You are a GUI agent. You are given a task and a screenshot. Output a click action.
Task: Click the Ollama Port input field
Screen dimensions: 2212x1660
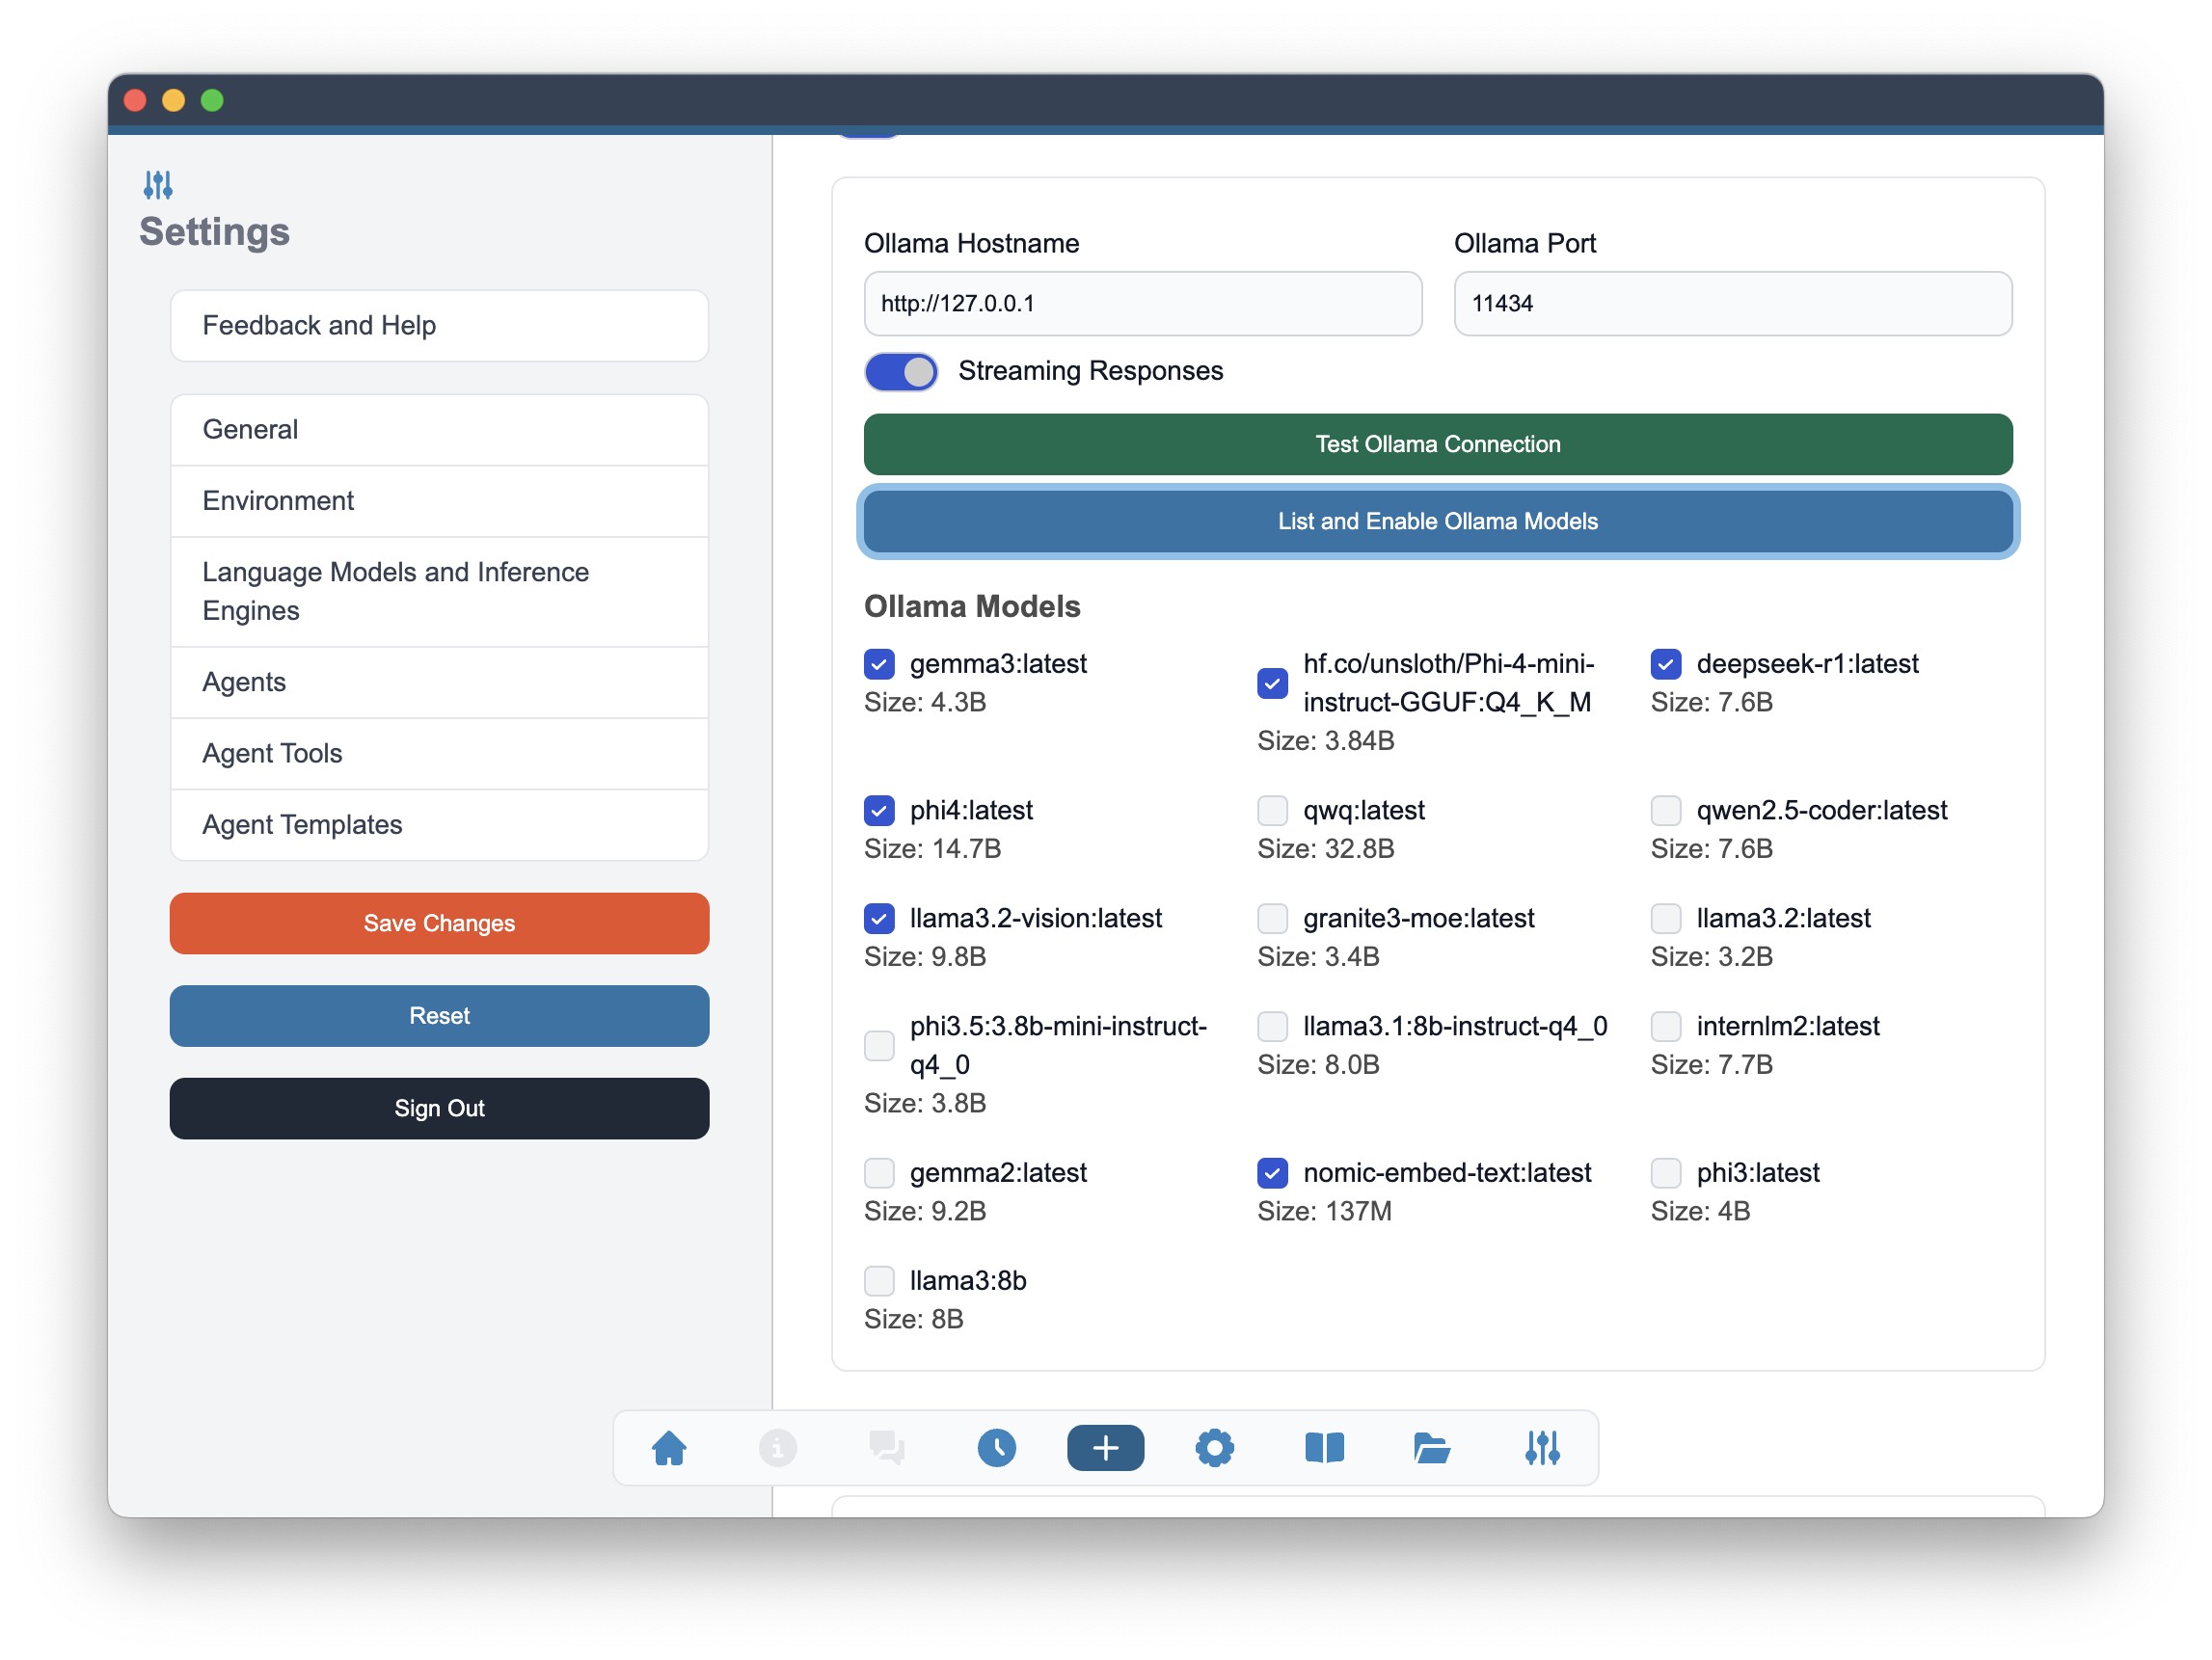1732,304
